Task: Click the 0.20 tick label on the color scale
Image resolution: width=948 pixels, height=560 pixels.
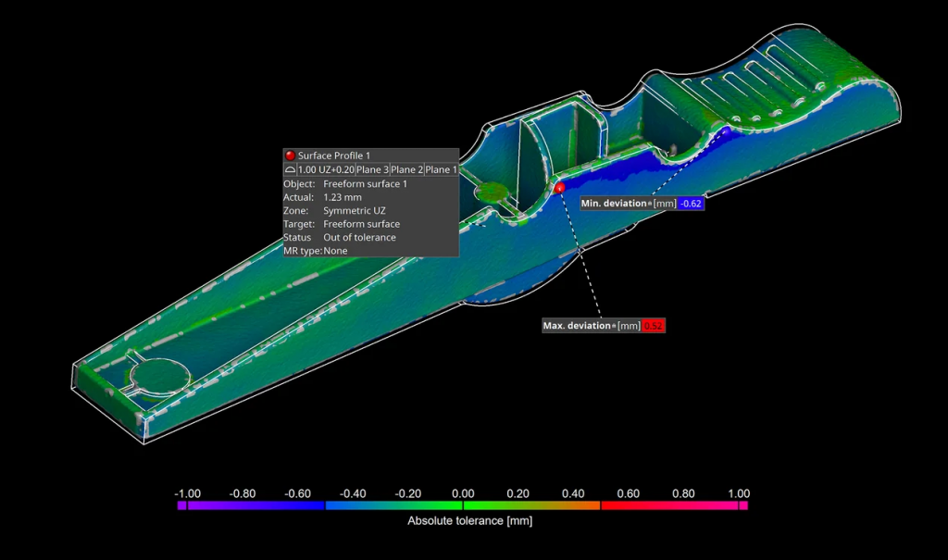Action: (518, 493)
